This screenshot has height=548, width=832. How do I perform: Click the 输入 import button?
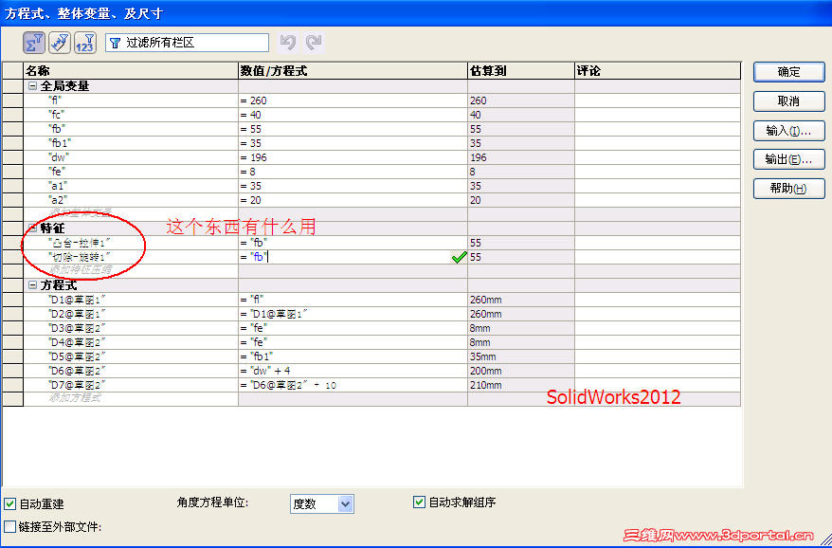(788, 130)
